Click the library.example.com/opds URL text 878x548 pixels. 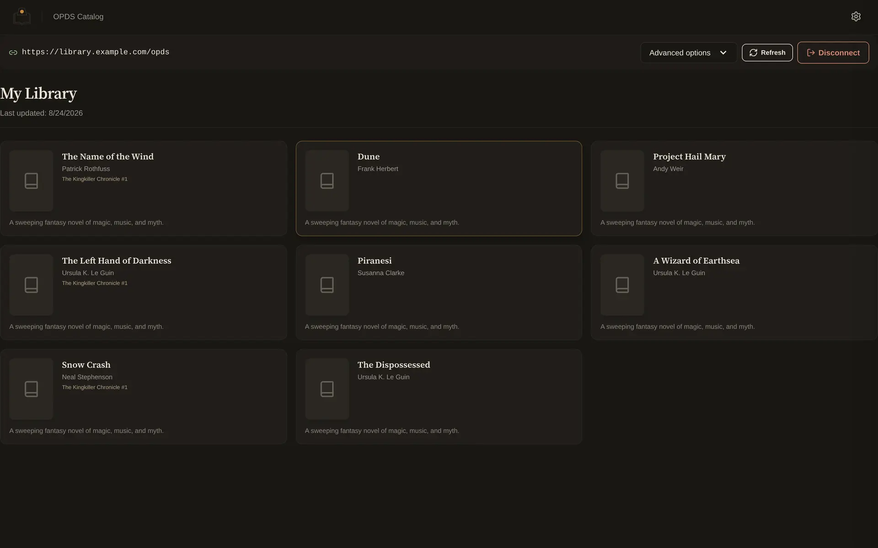tap(96, 52)
